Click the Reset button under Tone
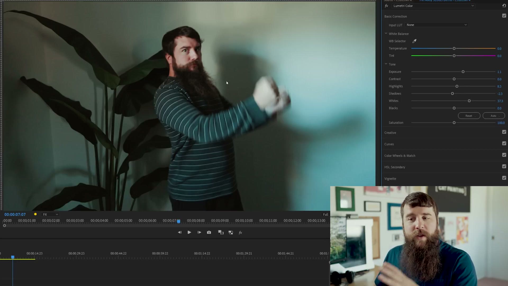Viewport: 508px width, 286px height. click(469, 116)
